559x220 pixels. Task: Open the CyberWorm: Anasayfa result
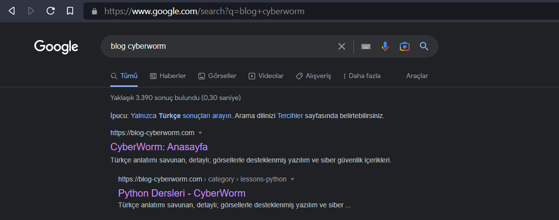pyautogui.click(x=159, y=147)
